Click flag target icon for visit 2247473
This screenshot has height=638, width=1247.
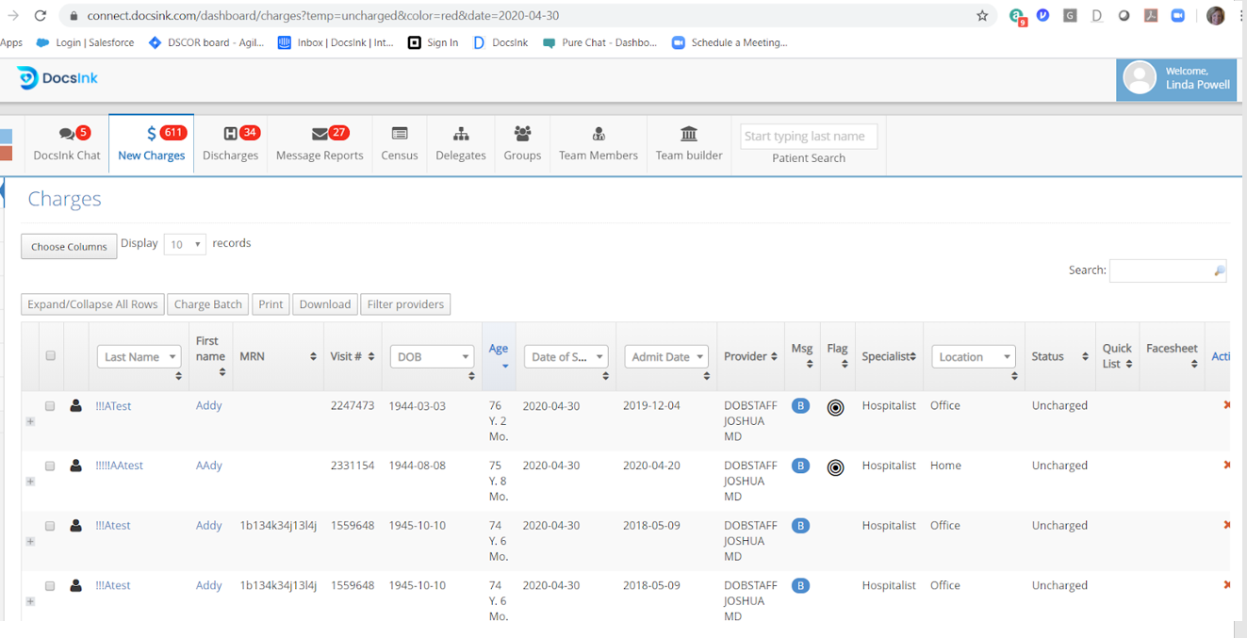coord(835,408)
